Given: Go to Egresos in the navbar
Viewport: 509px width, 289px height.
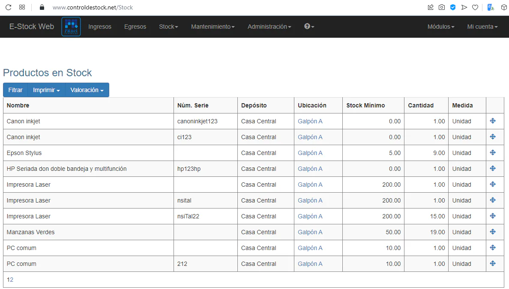Looking at the screenshot, I should pyautogui.click(x=135, y=27).
